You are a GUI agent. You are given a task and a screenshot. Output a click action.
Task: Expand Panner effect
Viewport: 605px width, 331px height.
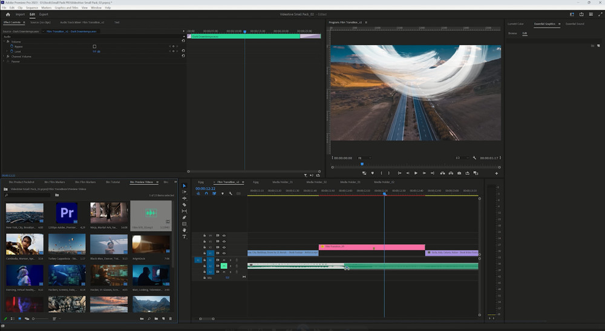point(4,61)
